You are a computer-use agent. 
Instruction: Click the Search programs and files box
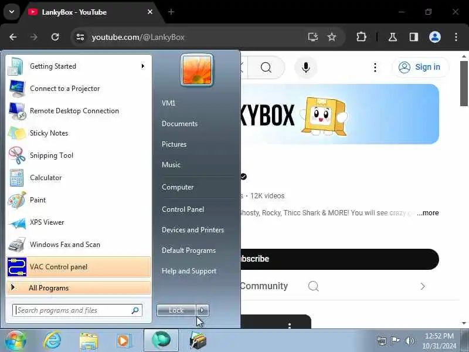tap(77, 310)
